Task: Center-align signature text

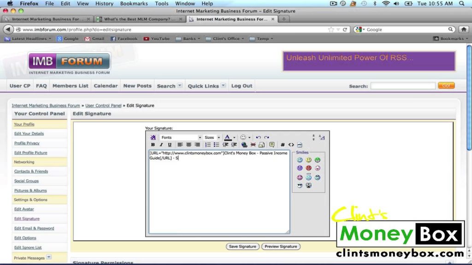Action: tap(189, 145)
